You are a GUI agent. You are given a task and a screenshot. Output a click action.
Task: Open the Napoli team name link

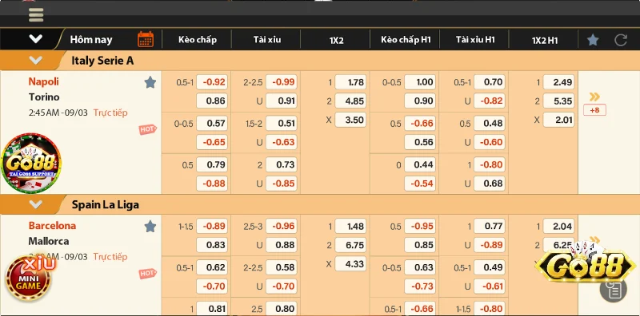(44, 81)
